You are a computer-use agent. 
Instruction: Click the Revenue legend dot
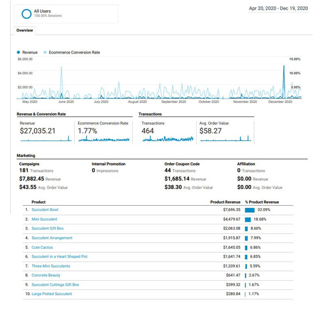18,52
